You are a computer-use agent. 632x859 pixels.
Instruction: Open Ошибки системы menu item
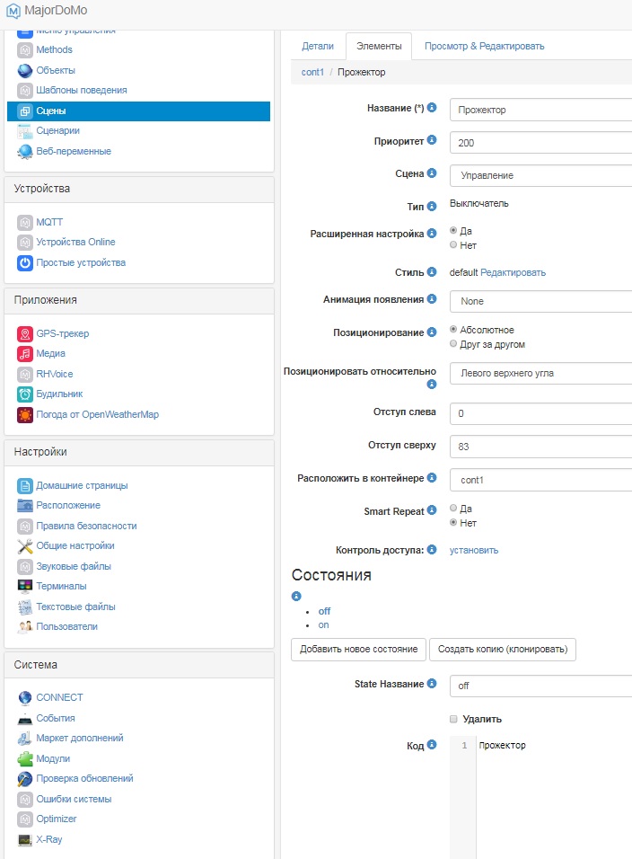coord(74,800)
